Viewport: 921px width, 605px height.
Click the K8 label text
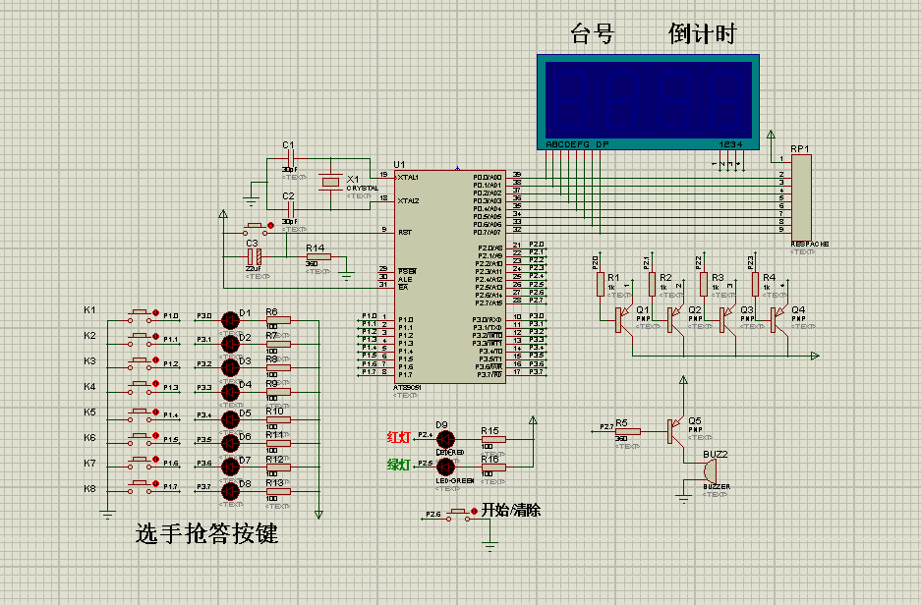point(89,488)
